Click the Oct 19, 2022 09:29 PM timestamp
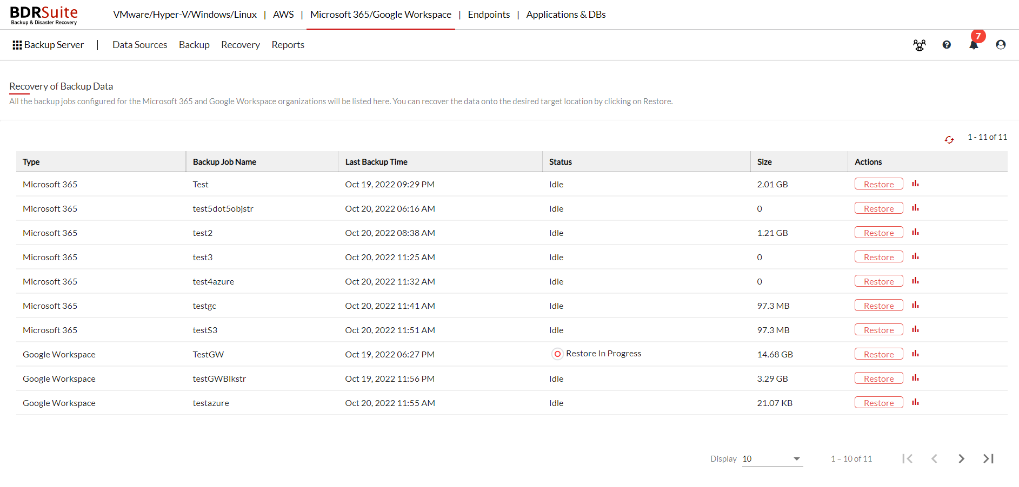Image resolution: width=1019 pixels, height=487 pixels. [x=390, y=184]
